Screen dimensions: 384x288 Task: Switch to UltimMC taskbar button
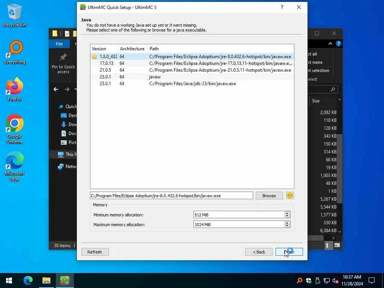[65, 280]
